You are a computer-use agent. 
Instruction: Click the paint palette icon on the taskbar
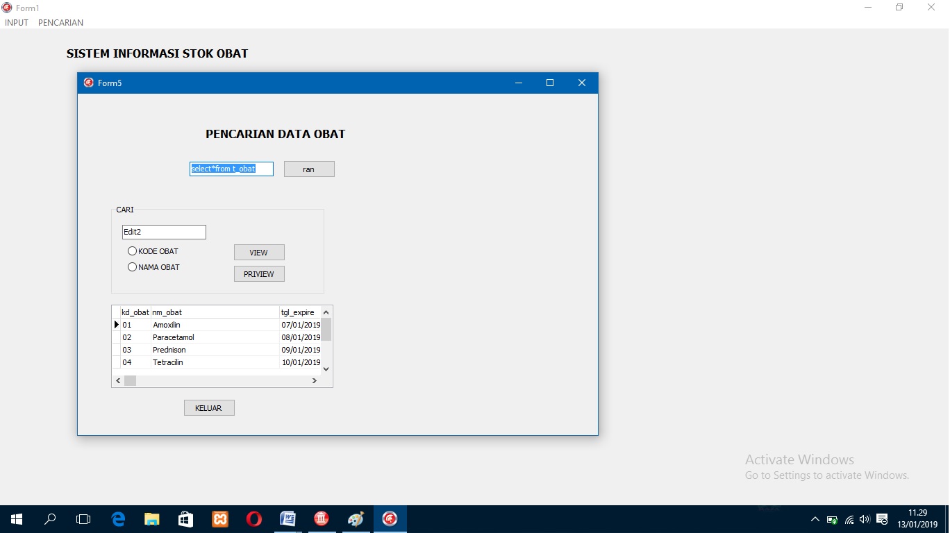(x=356, y=518)
